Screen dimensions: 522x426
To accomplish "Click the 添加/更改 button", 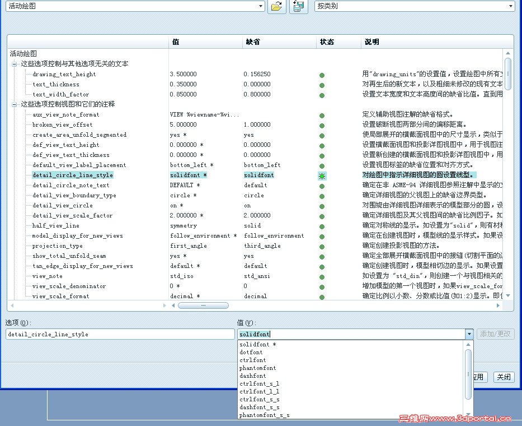I will tap(495, 334).
